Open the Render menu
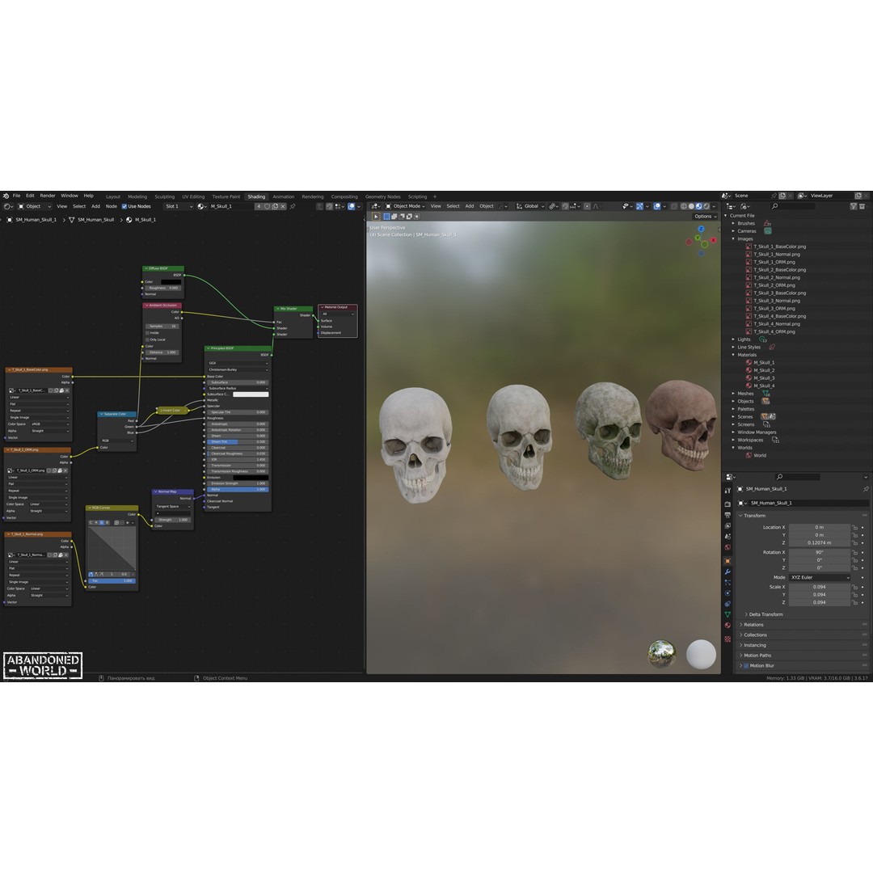 [x=48, y=196]
